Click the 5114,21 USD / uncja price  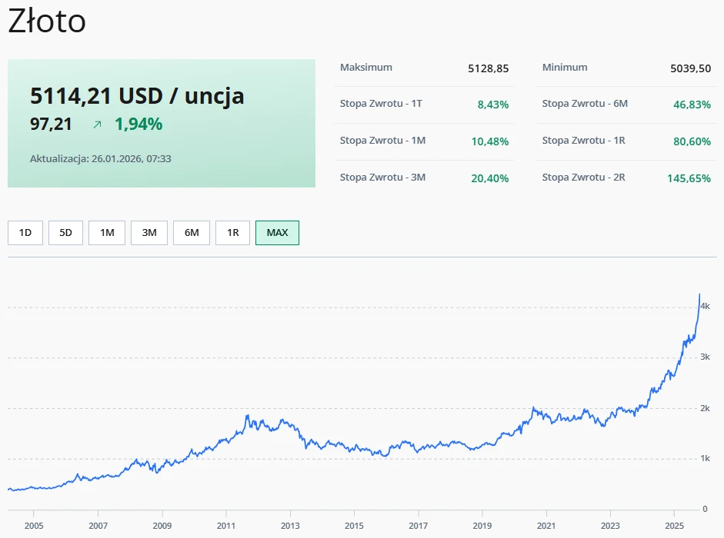tap(137, 96)
